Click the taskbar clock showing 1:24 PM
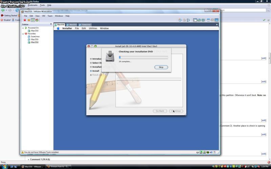 click(x=265, y=167)
